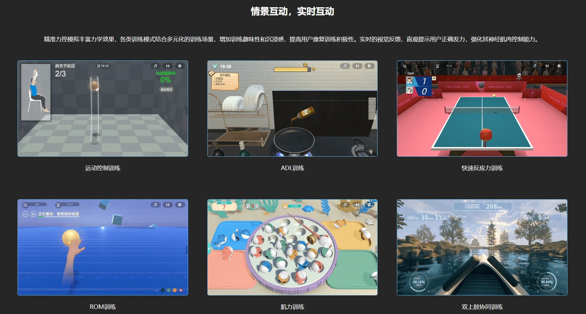Pause the shoulder flexion motion control game
Viewport: 586px width, 314px height.
tap(168, 66)
